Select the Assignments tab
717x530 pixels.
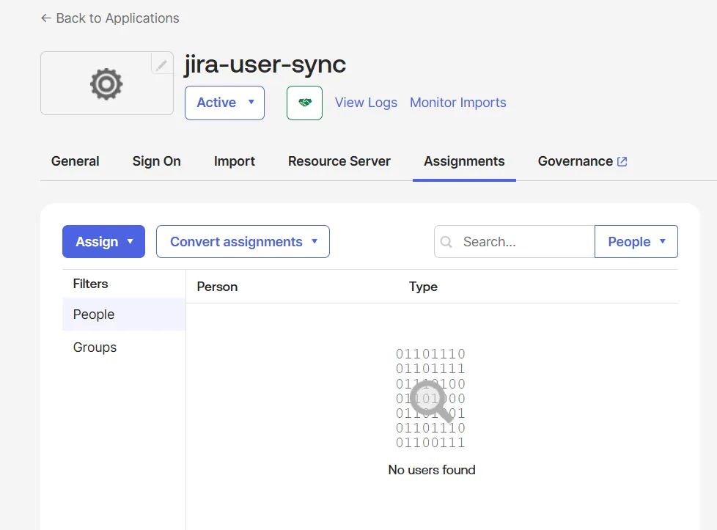[x=464, y=161]
